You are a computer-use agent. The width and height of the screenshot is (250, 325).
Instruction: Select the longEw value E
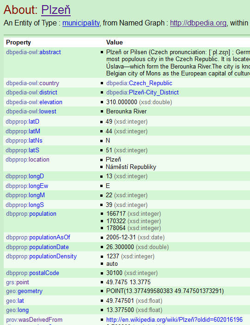click(x=108, y=186)
